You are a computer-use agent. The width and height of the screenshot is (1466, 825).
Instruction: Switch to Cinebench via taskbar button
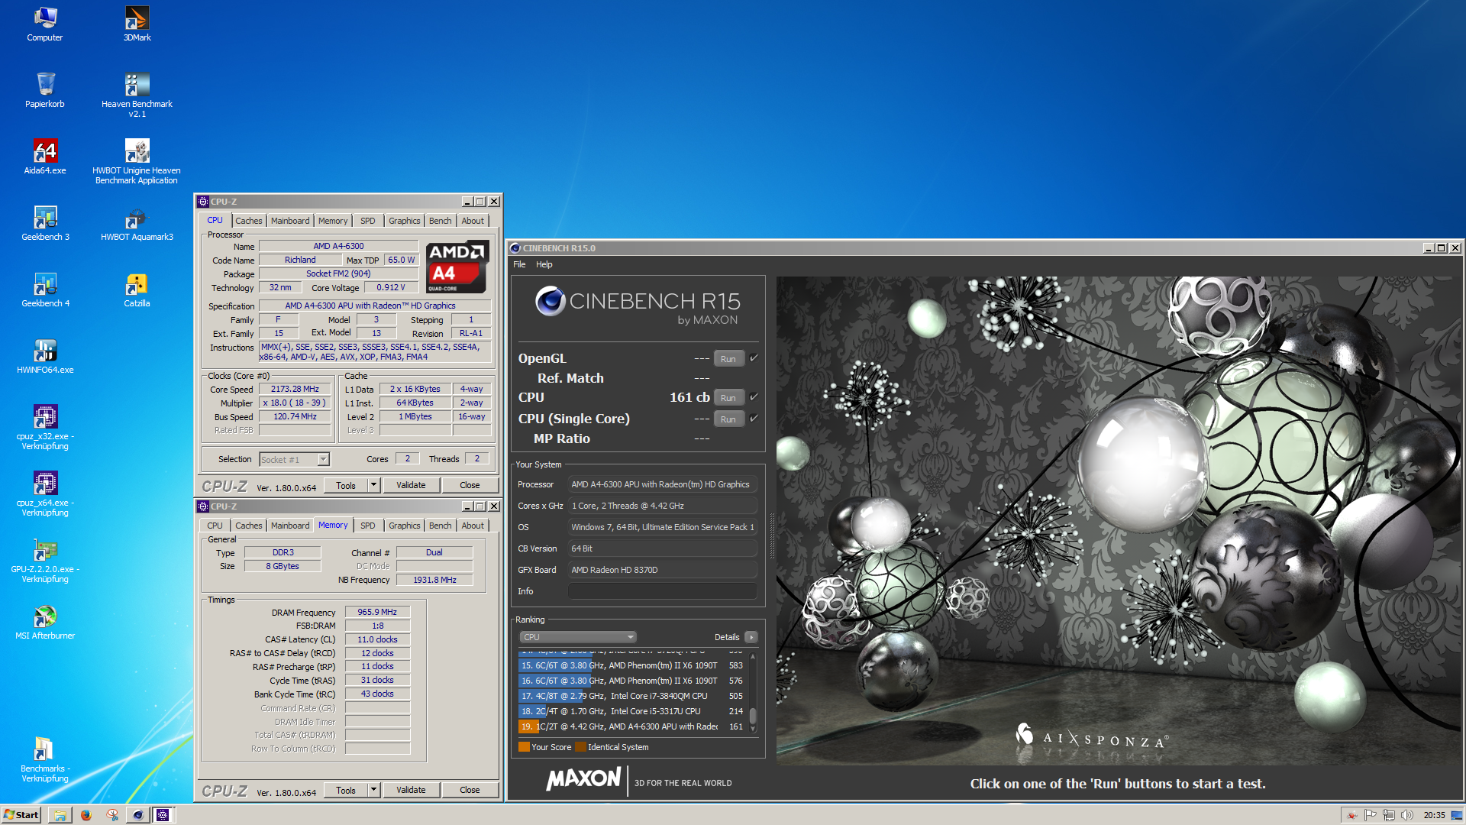click(x=137, y=815)
